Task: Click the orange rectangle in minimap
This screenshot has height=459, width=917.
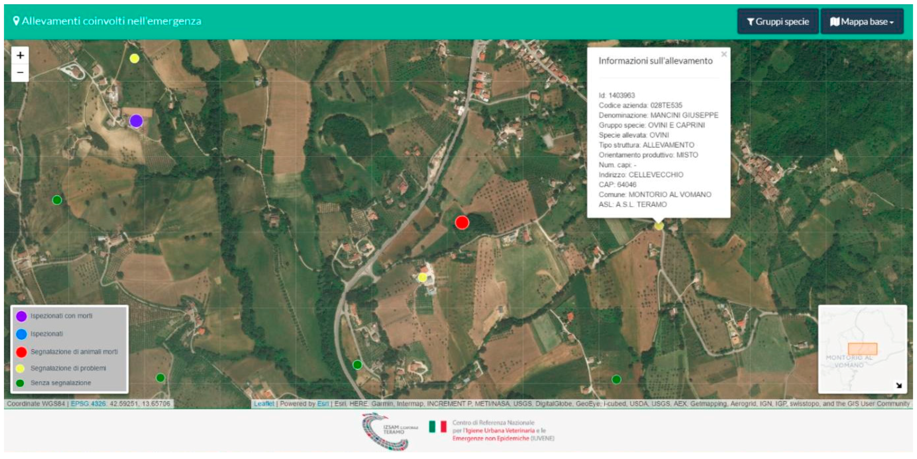Action: [x=862, y=349]
